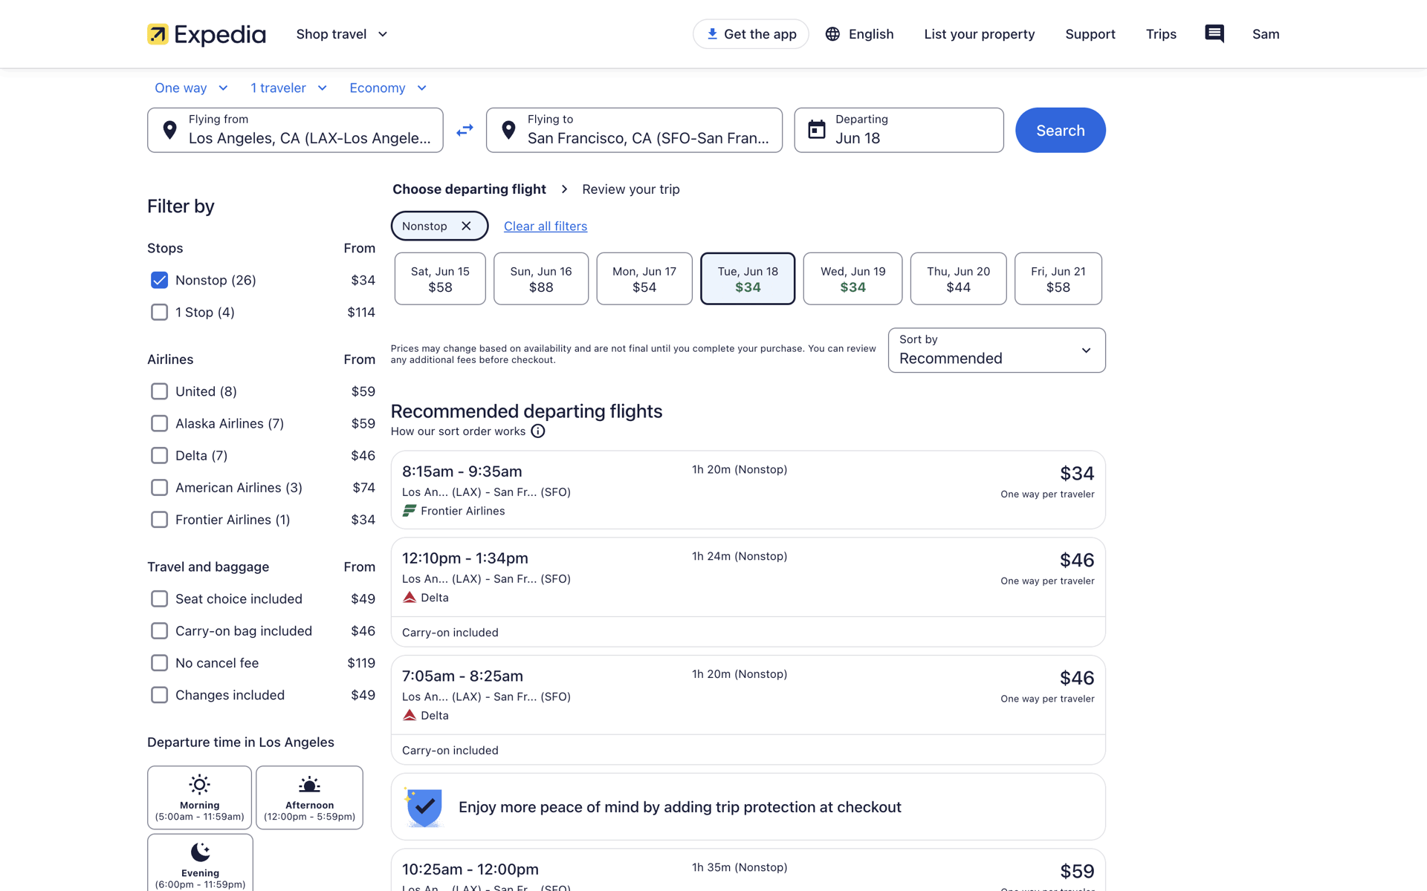Click Delta logo on 12:10pm flight
This screenshot has width=1427, height=891.
pyautogui.click(x=410, y=598)
